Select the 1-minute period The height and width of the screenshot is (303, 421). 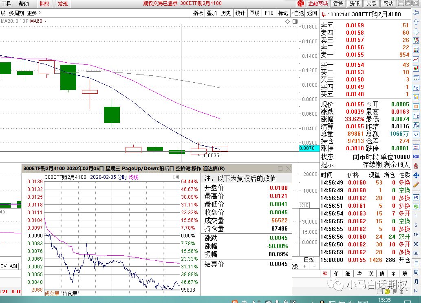pos(416,216)
